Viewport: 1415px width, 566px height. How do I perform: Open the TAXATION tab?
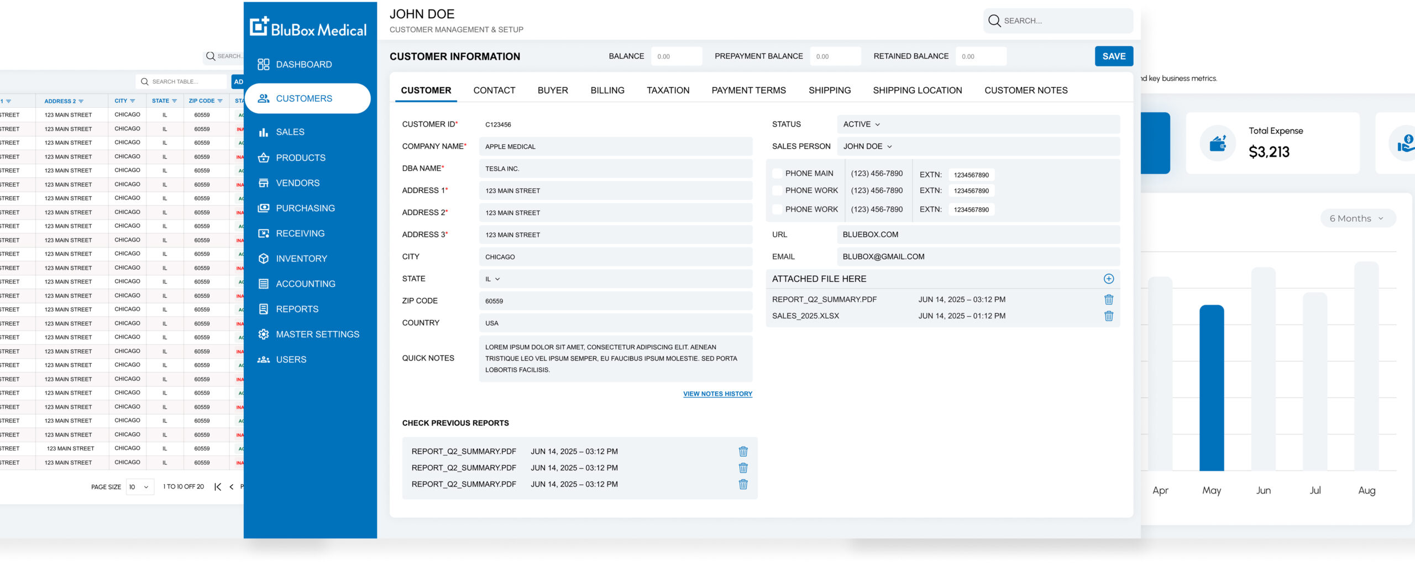point(668,91)
